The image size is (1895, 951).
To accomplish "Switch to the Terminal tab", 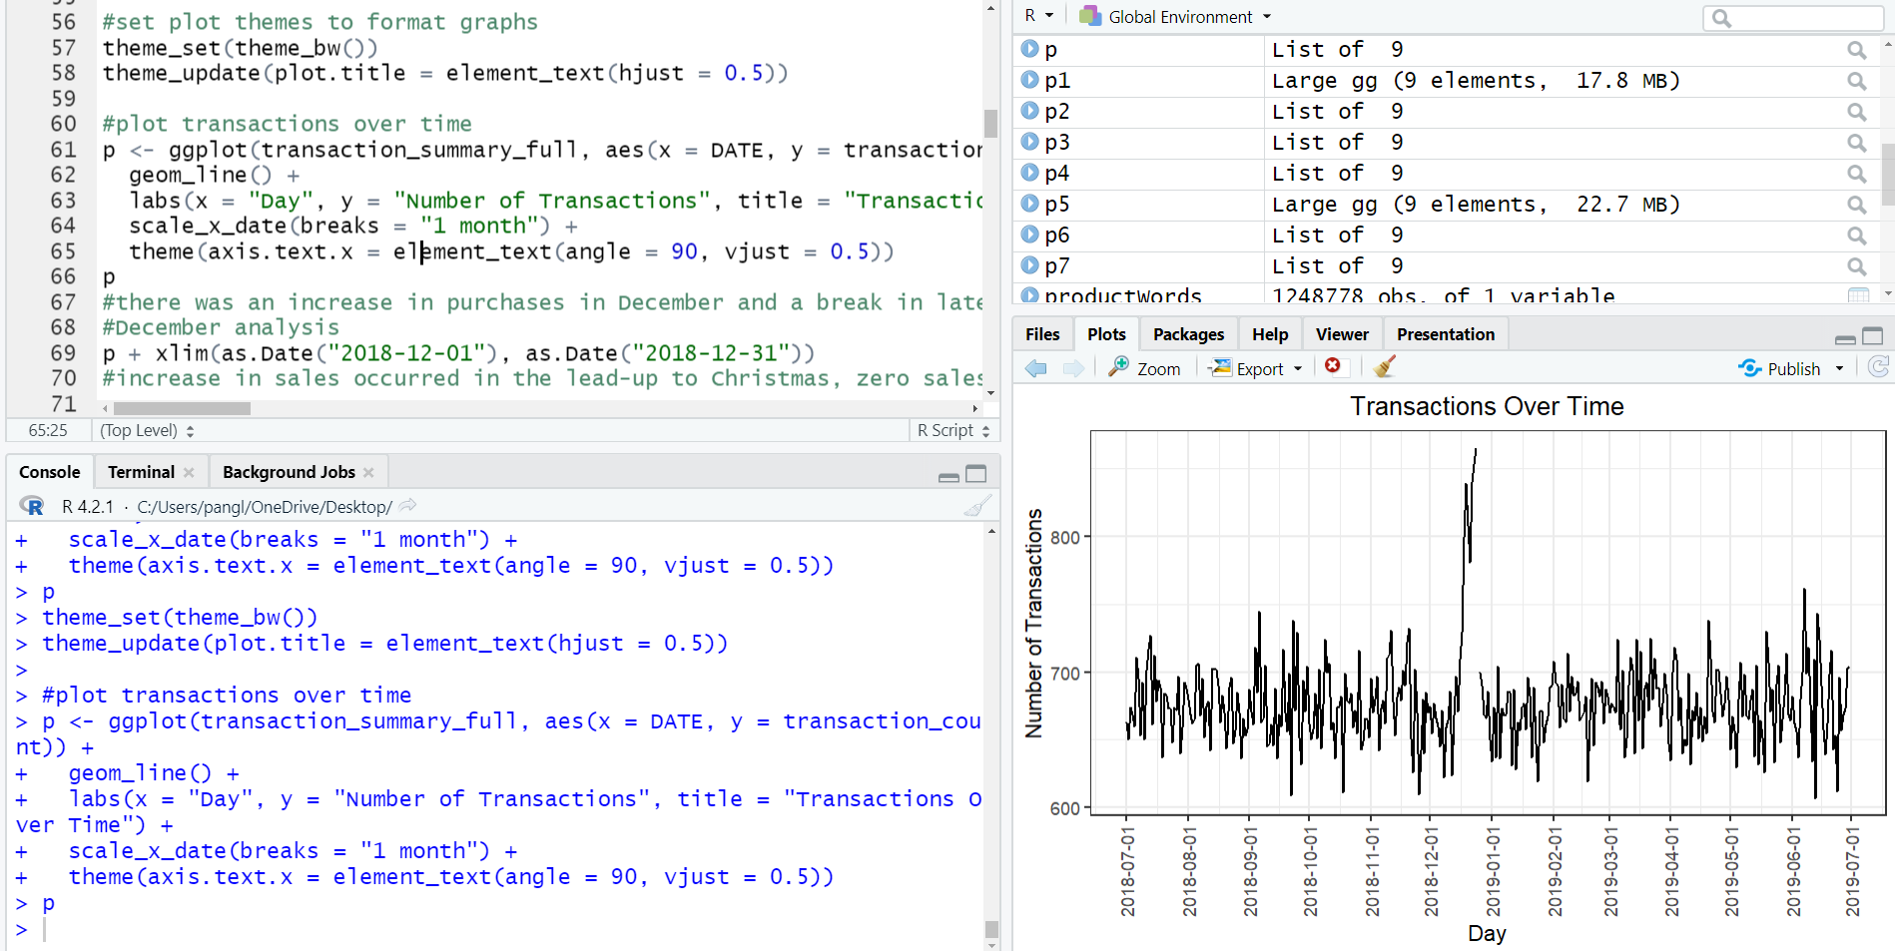I will pos(141,472).
